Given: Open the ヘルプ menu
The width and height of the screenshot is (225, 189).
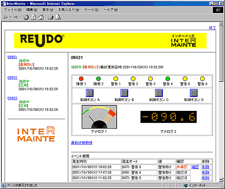Looking at the screenshot, I should tap(111, 10).
